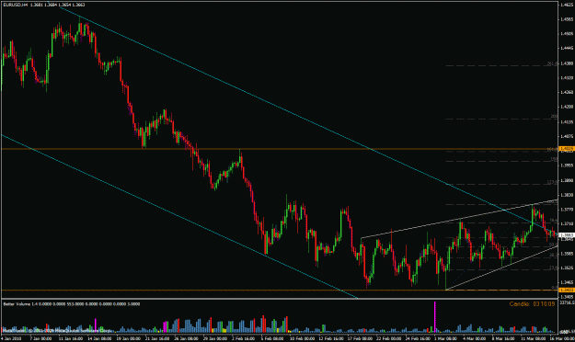Click the 1.4380 price scale label
This screenshot has height=342, width=575.
click(567, 63)
